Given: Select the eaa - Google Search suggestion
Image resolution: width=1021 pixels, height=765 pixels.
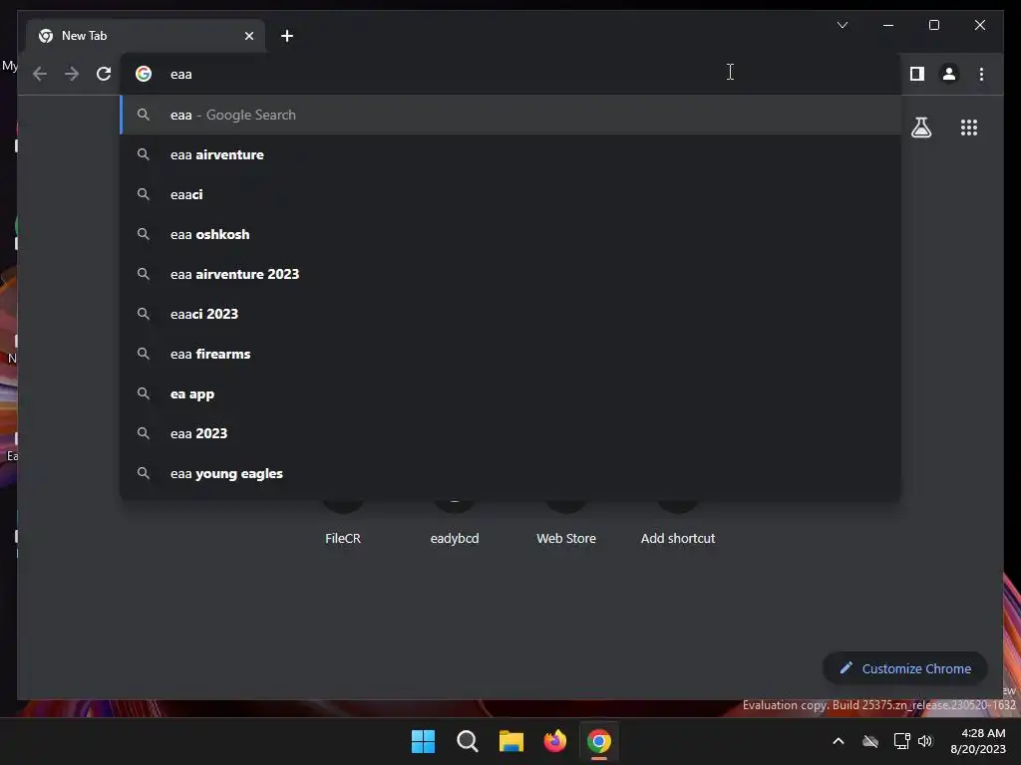Looking at the screenshot, I should 510,115.
